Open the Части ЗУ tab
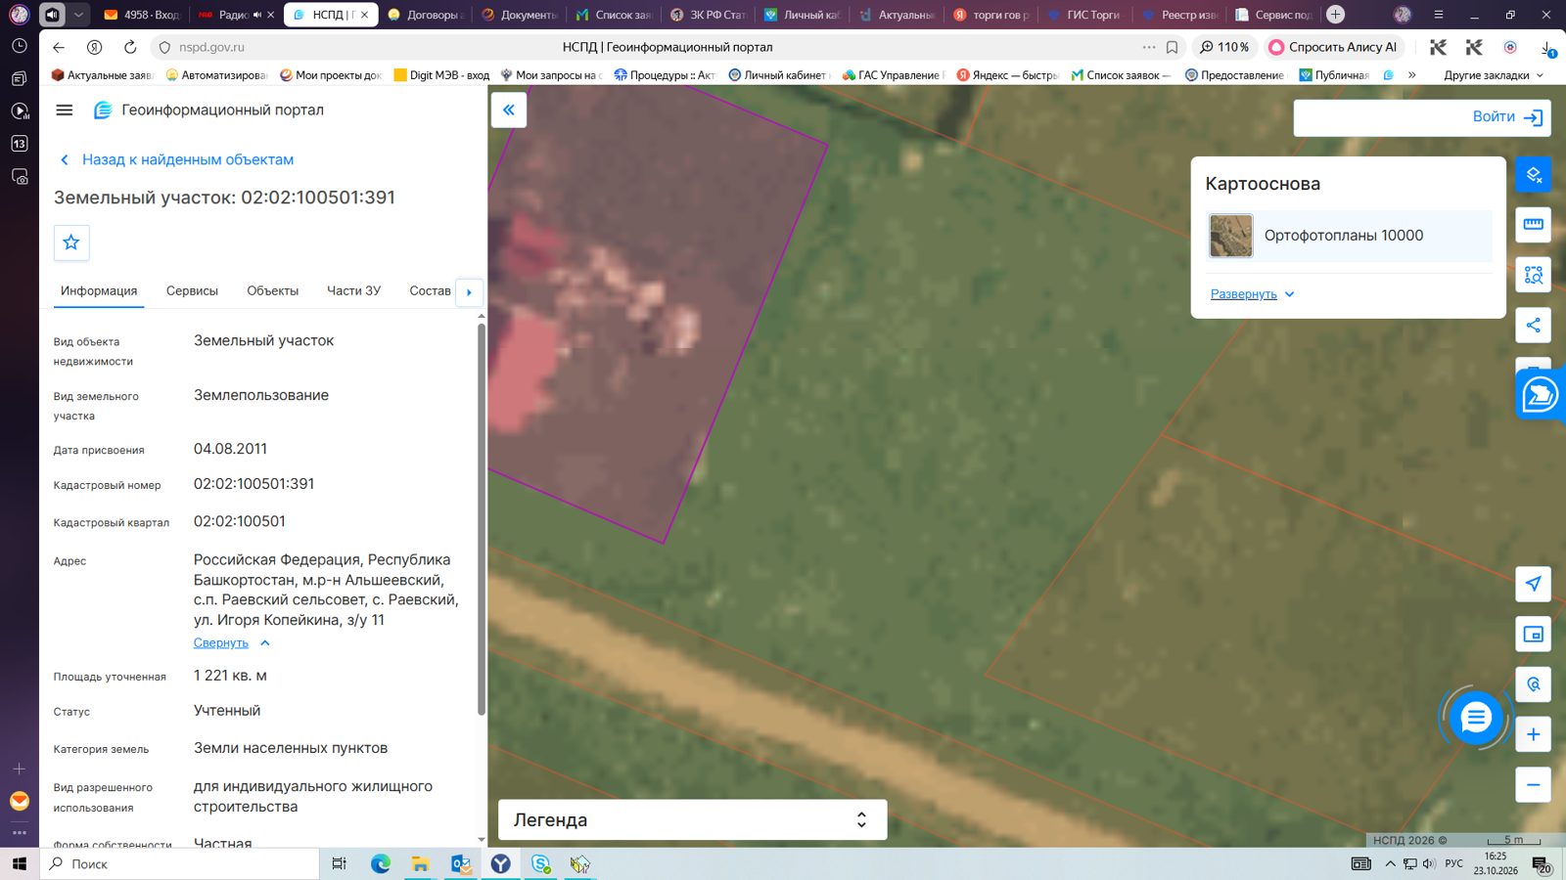The height and width of the screenshot is (880, 1566). coord(353,291)
